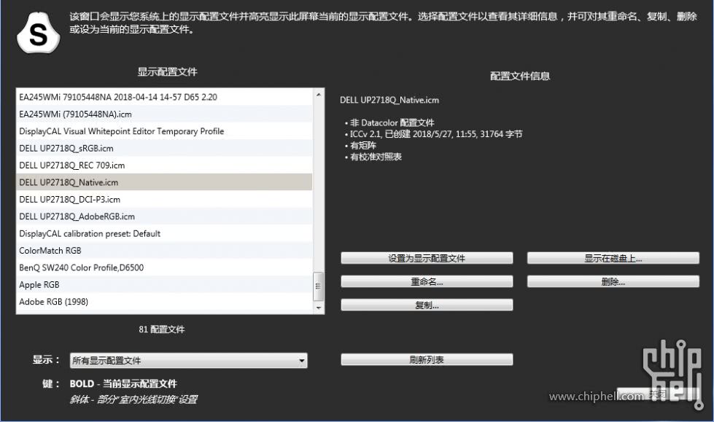714x422 pixels.
Task: Click the 刷新列表 button
Action: 427,359
